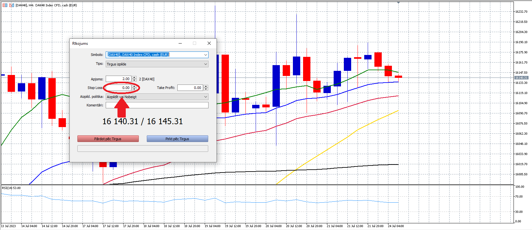Click into the Stop Loss field

point(119,88)
